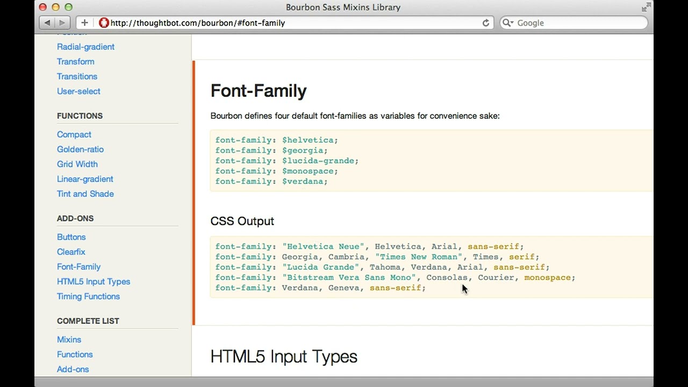Screen dimensions: 688x387
Task: Go back with the browser back arrow
Action: (47, 23)
